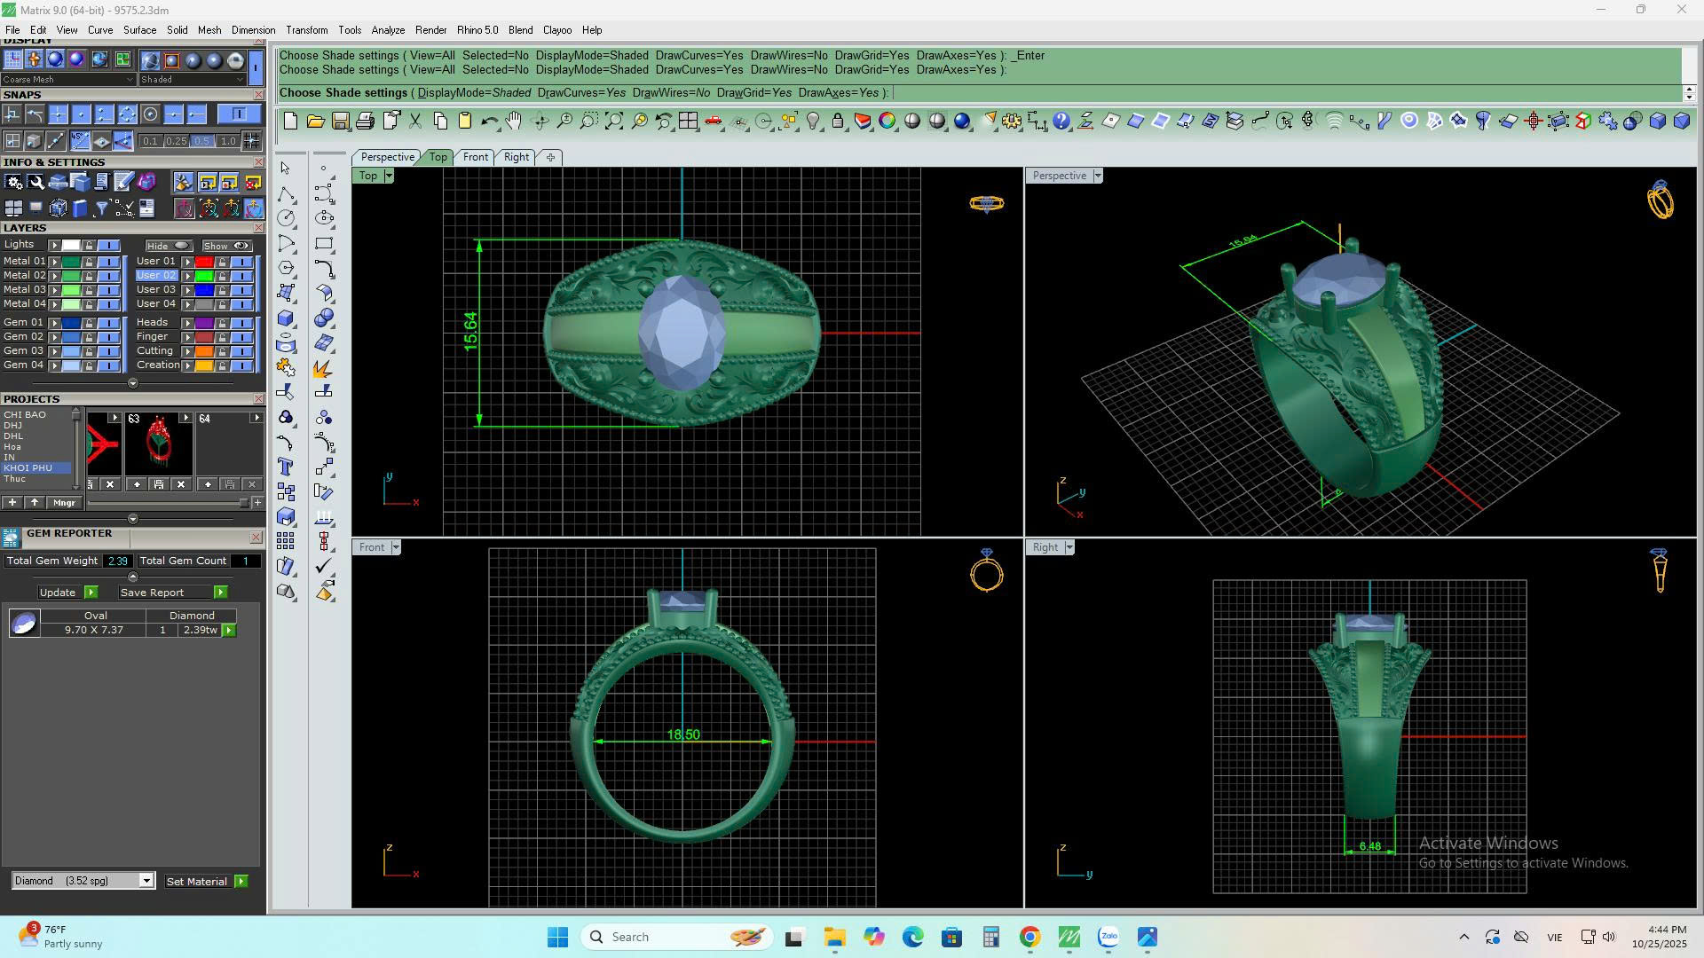Click the Undo arrow icon
This screenshot has width=1704, height=958.
coord(489,122)
